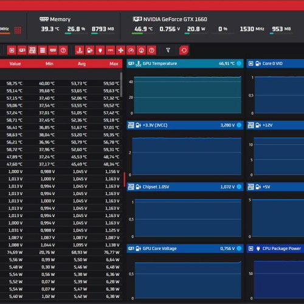Viewport: 304px width, 304px height.
Task: Toggle the GPU sensor filter icon
Action: 22,50
